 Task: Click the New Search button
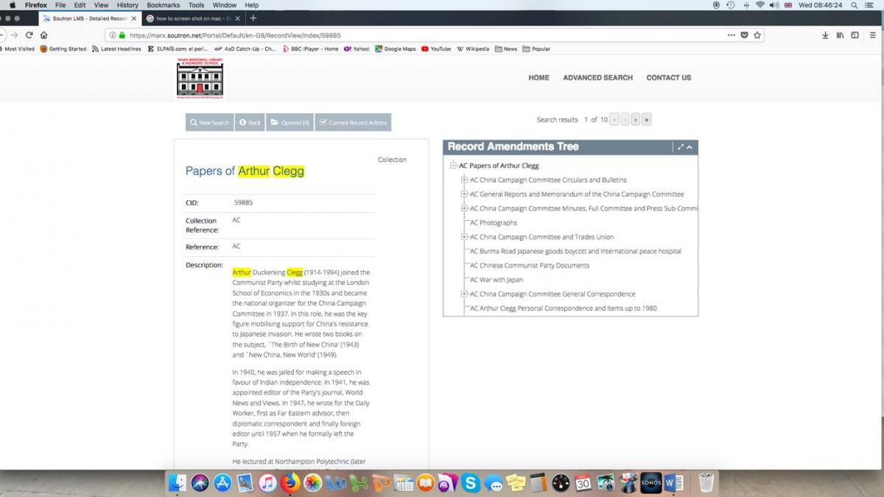(x=209, y=122)
